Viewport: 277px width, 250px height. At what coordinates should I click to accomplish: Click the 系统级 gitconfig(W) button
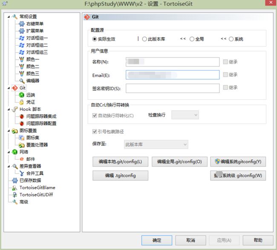coord(238,175)
